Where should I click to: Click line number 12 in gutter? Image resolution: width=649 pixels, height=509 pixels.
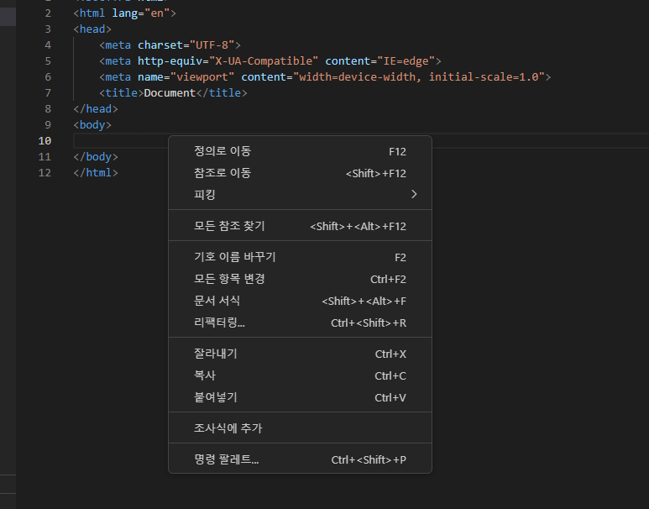pos(44,173)
